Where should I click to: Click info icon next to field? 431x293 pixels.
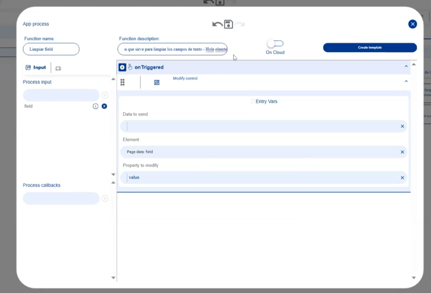(x=96, y=106)
